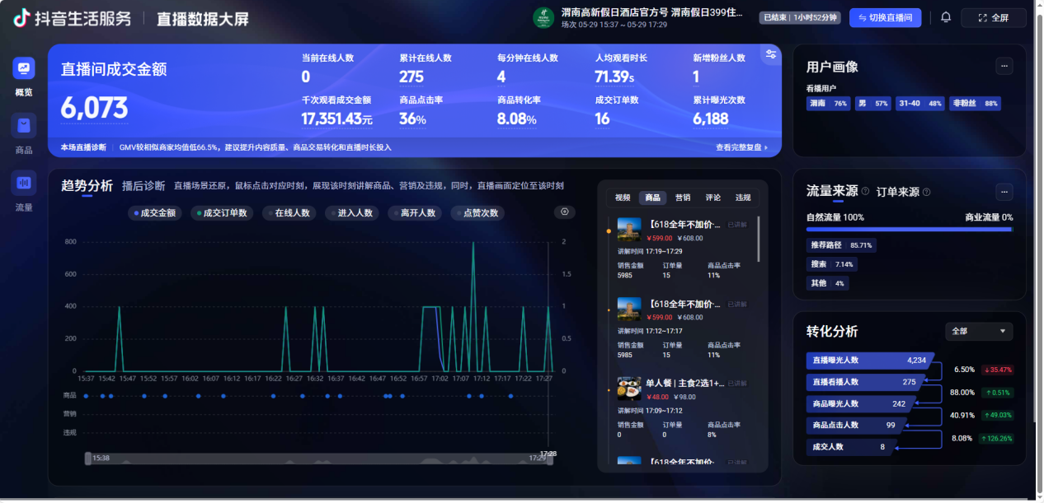Click the 切换直播间 button
1044x503 pixels.
tap(885, 17)
